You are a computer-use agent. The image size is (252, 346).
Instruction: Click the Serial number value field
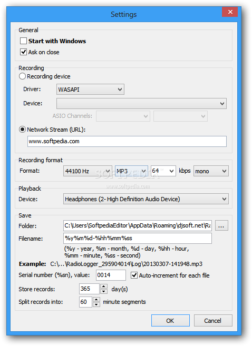[x=111, y=275]
